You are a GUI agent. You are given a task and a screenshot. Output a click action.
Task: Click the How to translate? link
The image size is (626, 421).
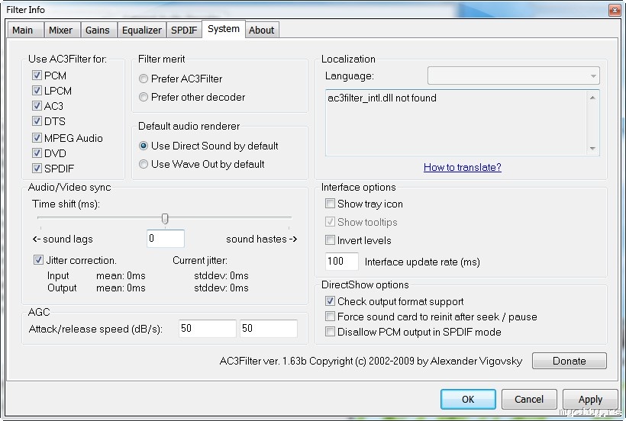[463, 168]
